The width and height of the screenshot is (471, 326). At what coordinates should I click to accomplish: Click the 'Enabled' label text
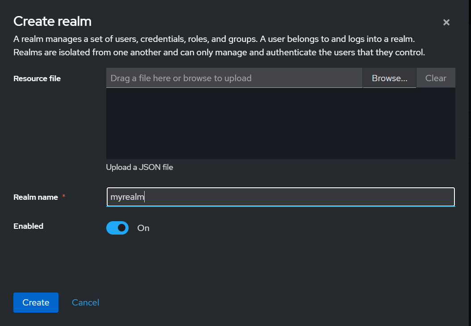28,226
